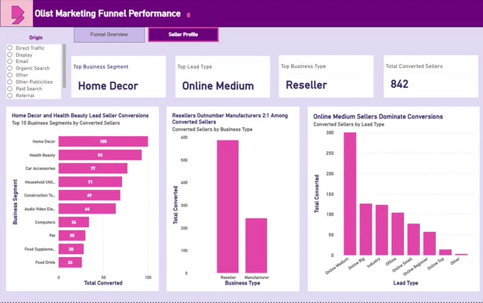483x303 pixels.
Task: Select the Computers bar
Action: pos(74,222)
